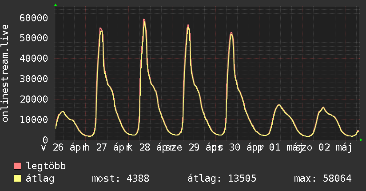Select the 'átlag: 13505' statistic
This screenshot has width=366, height=191.
point(222,179)
